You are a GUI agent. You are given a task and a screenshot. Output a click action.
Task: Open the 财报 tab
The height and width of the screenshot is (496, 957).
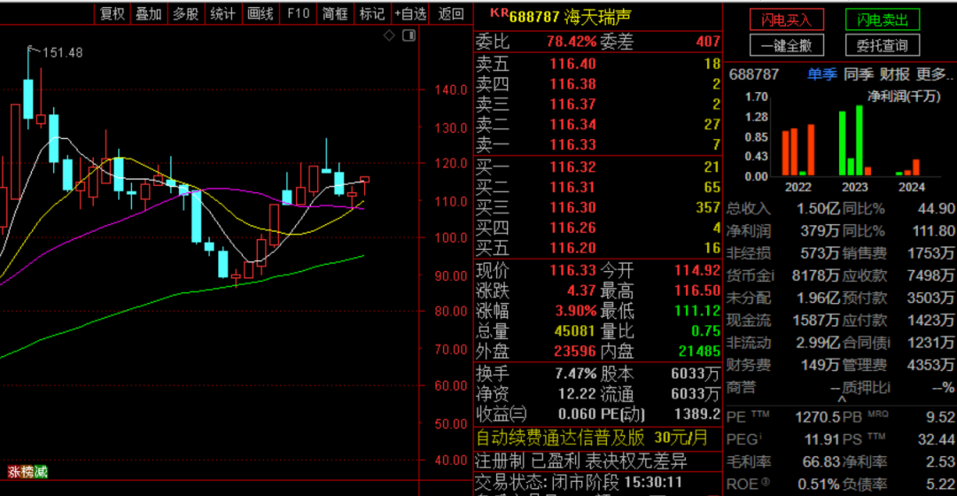[x=894, y=74]
